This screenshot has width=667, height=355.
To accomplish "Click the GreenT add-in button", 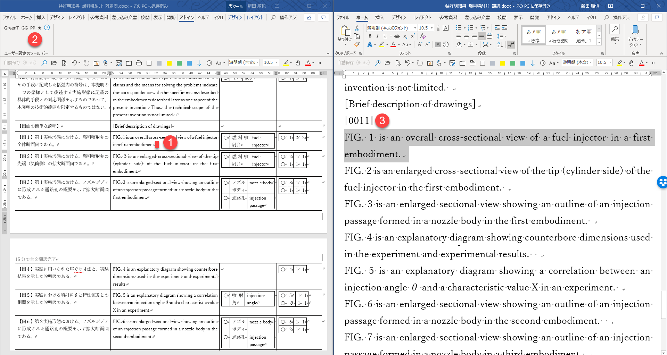I will point(11,28).
